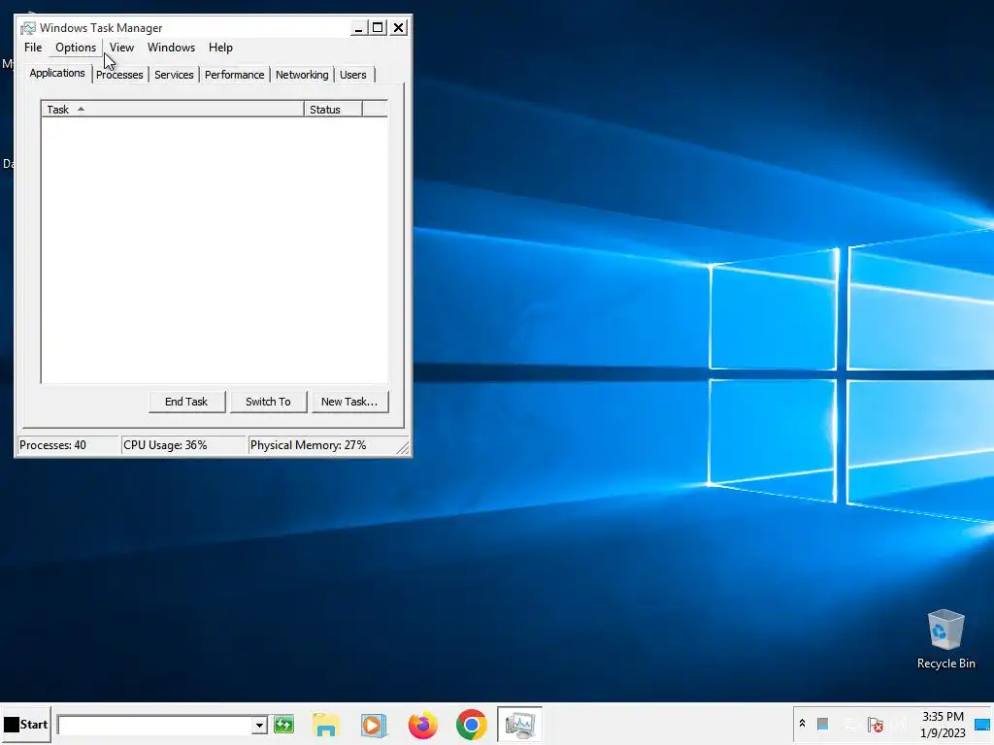Click the taskbar address input field

click(x=154, y=725)
